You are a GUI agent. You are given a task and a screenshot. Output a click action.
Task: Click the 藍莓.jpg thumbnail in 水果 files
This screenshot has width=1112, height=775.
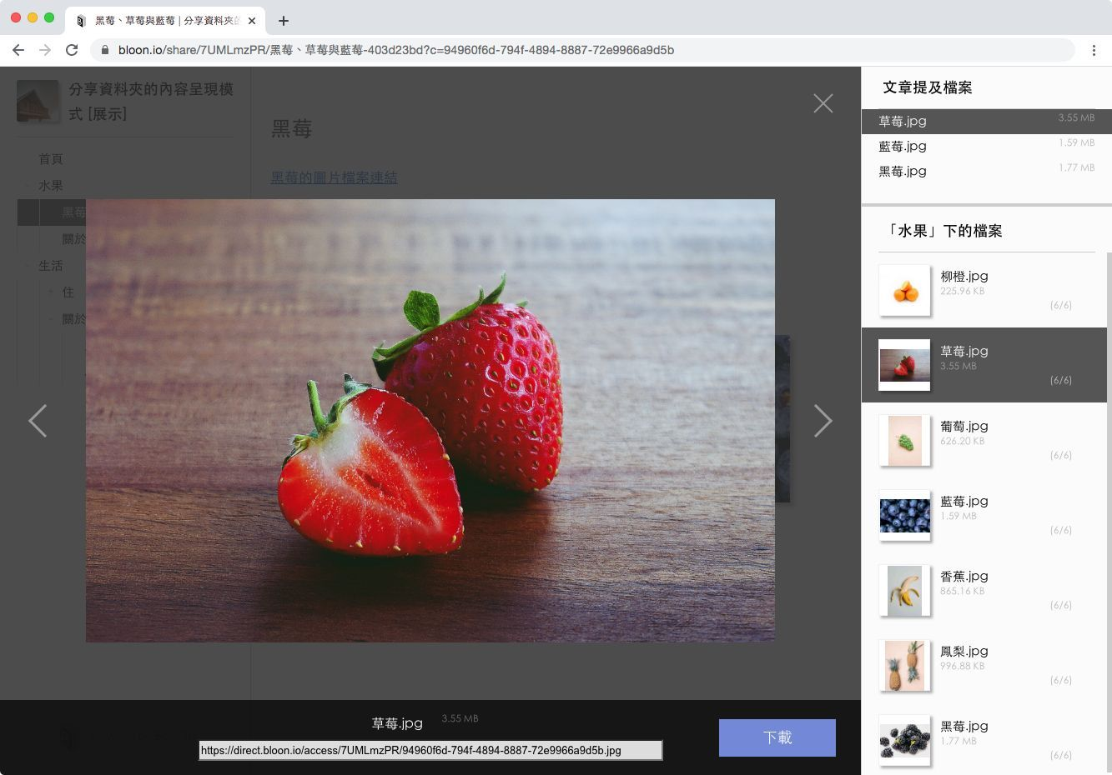coord(904,515)
